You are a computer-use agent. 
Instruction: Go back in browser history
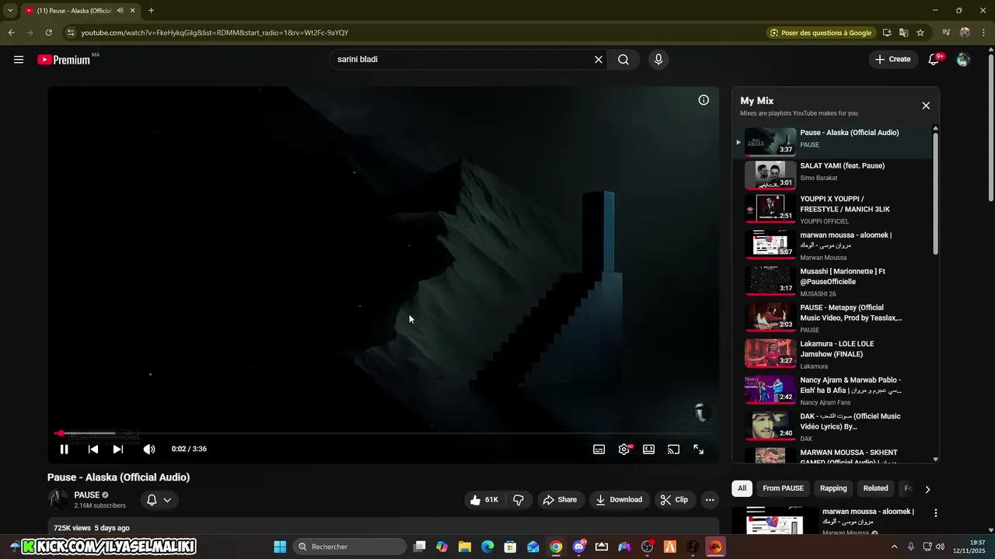pos(11,33)
